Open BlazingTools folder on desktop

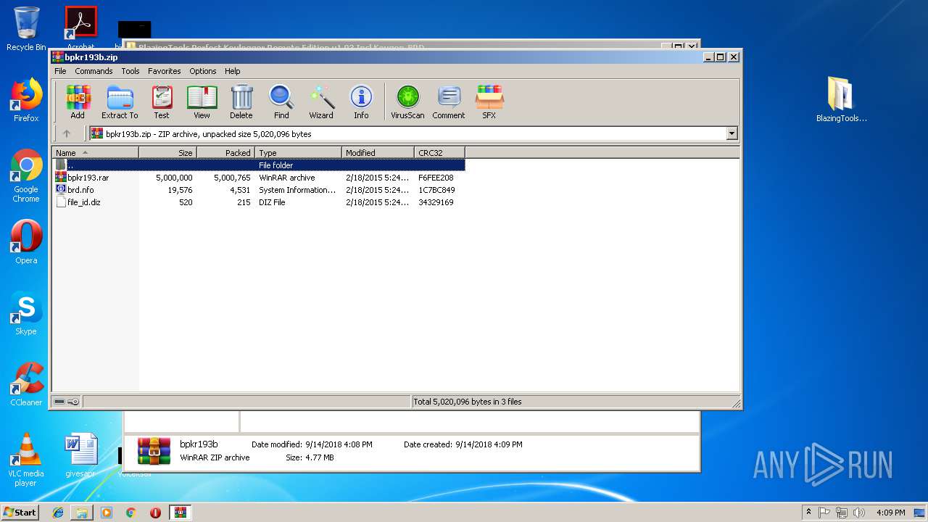pyautogui.click(x=841, y=100)
